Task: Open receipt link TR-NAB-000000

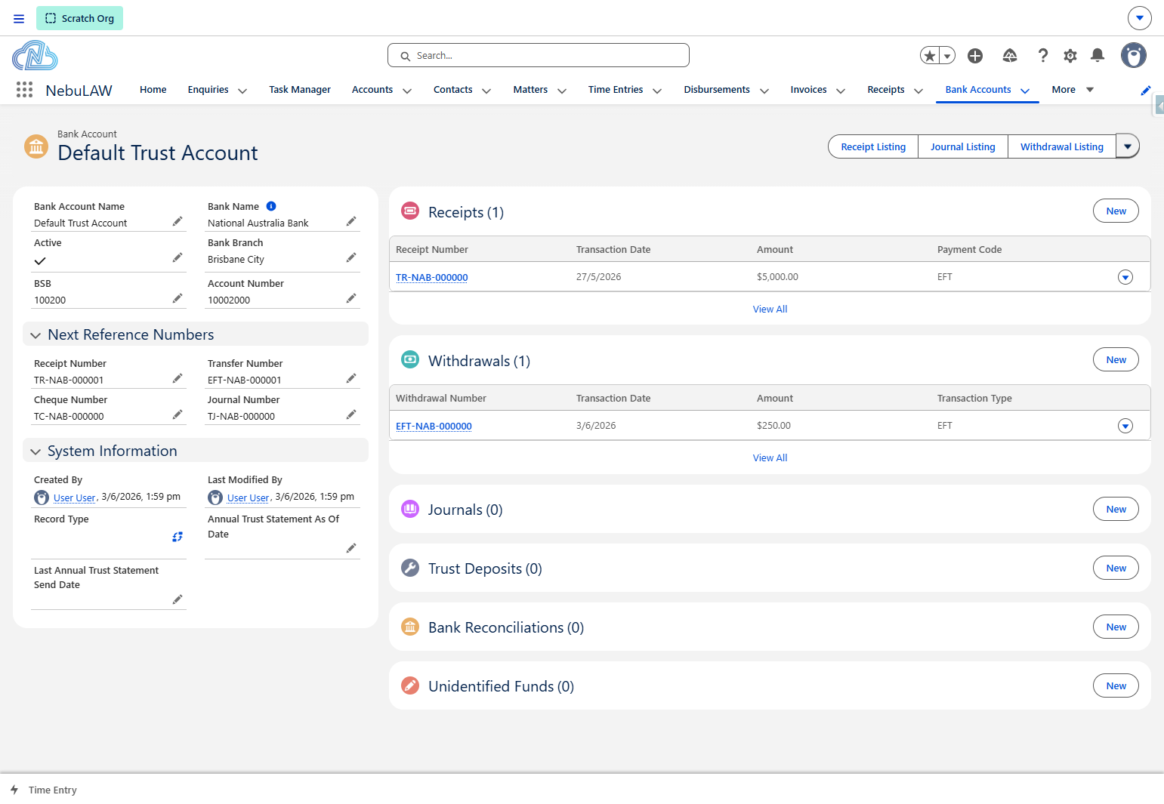Action: [x=432, y=277]
